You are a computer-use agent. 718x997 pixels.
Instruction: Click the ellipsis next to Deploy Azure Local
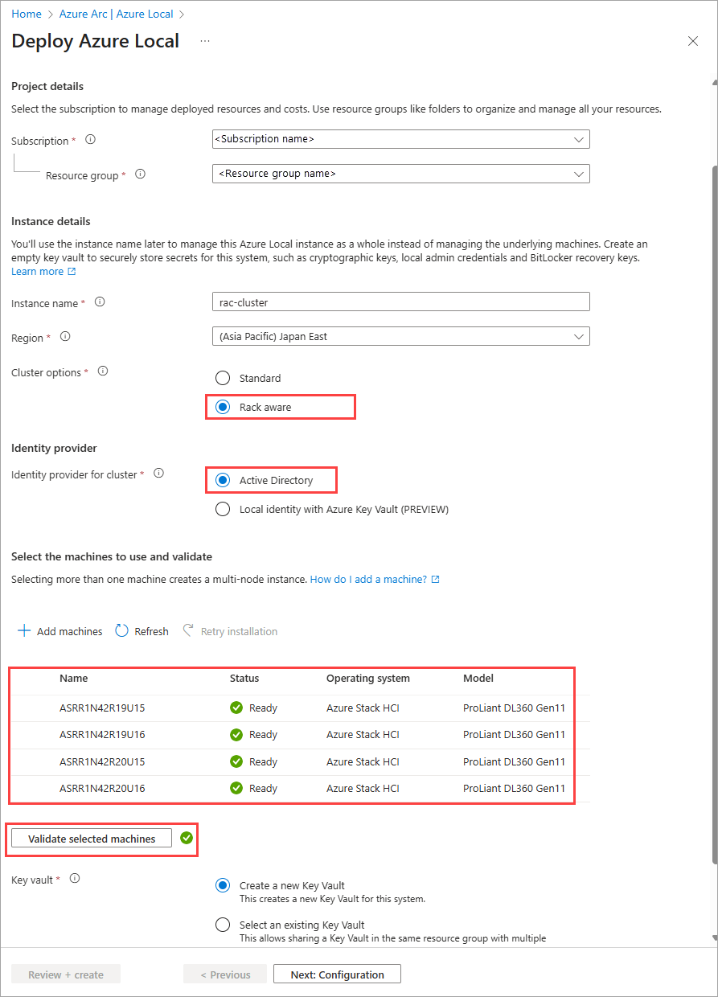205,40
